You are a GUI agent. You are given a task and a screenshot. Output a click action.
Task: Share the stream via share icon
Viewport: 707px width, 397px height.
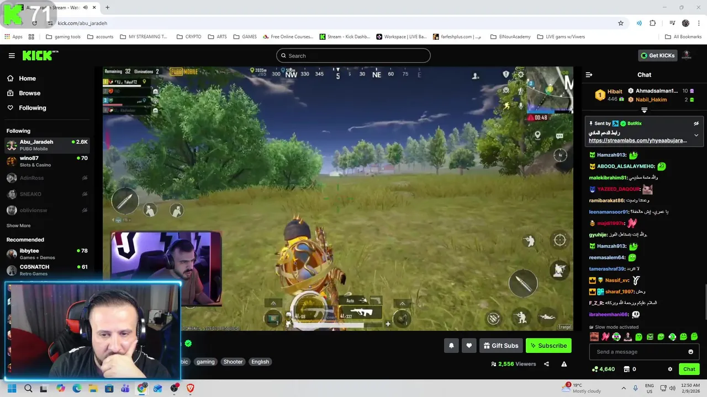546,364
